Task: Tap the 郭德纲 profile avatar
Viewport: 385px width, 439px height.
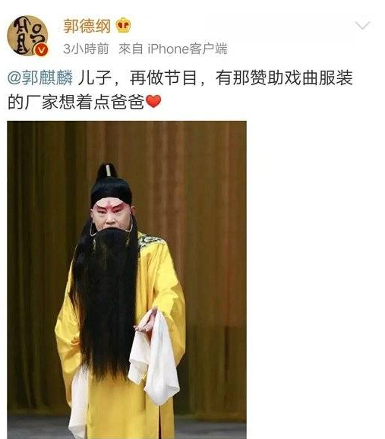Action: point(28,36)
